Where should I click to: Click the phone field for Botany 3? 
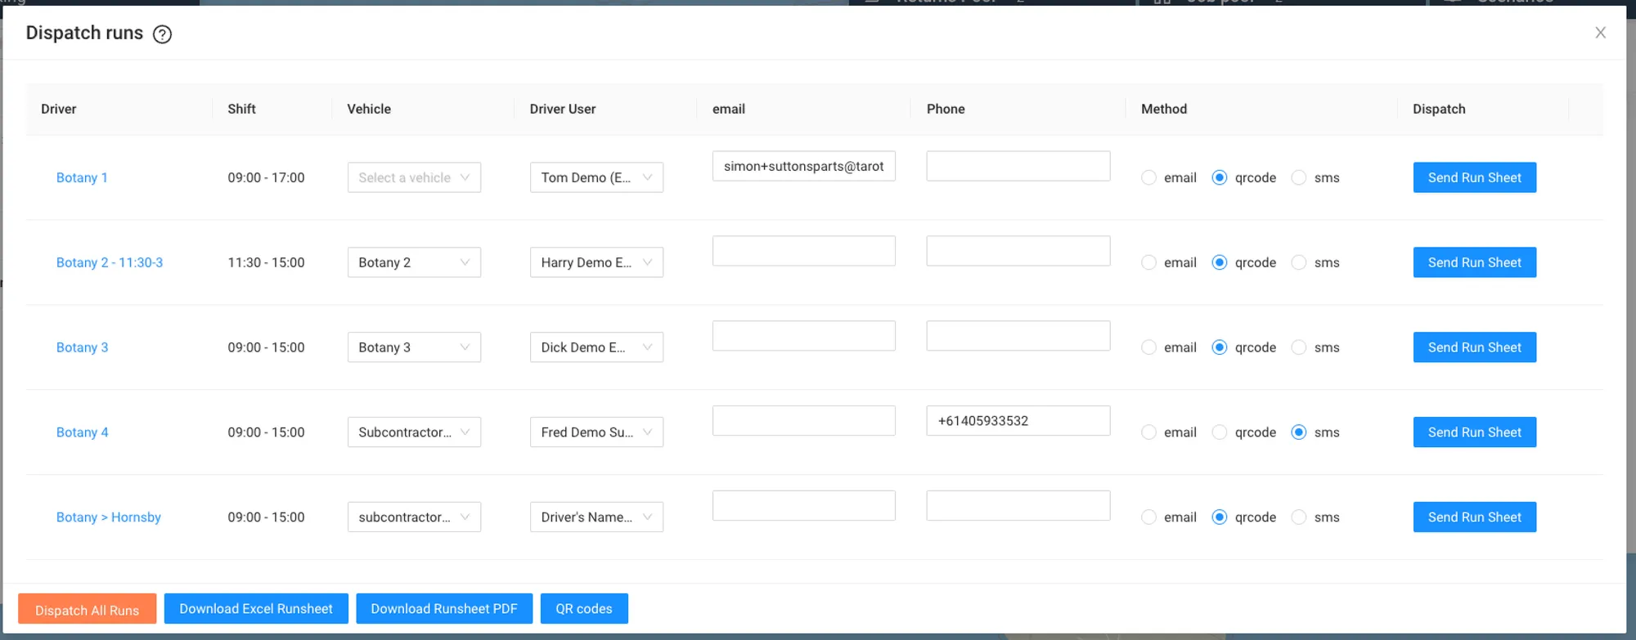click(x=1018, y=336)
